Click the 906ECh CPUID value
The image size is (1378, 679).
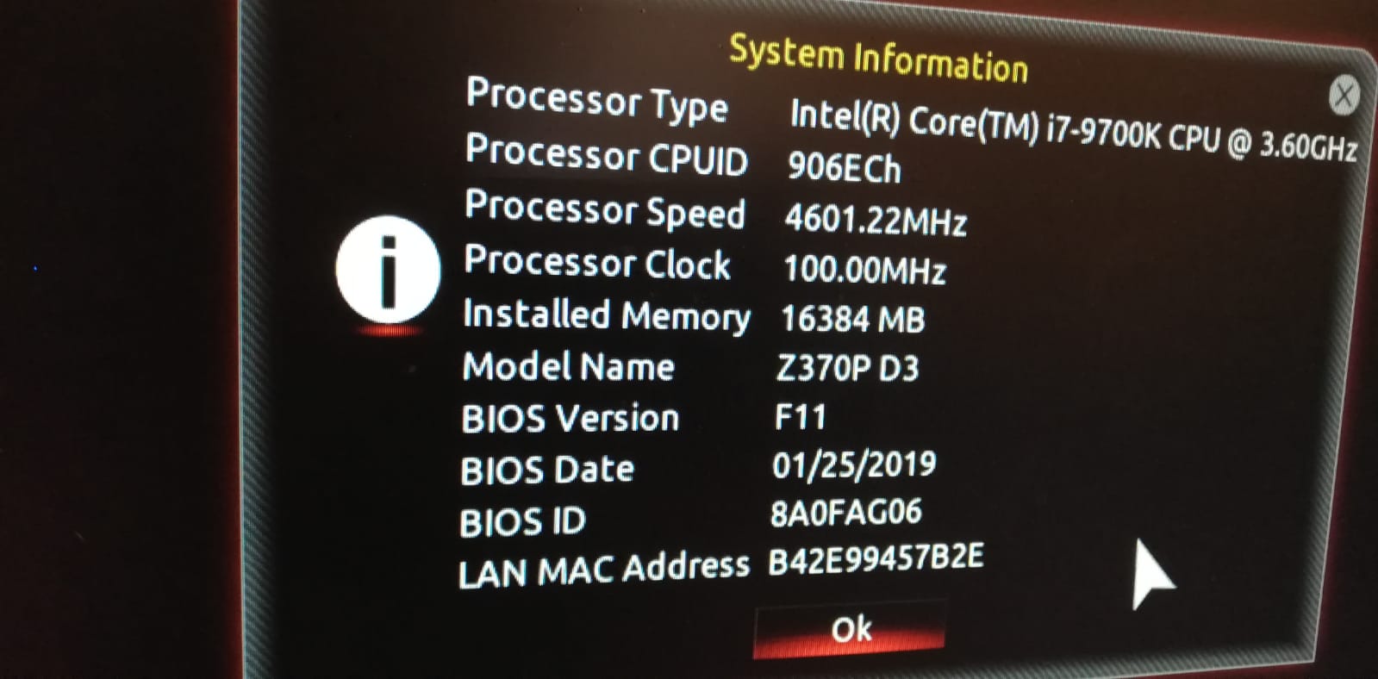pos(844,166)
